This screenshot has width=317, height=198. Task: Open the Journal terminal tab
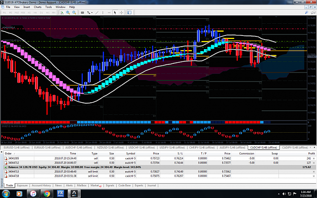[x=152, y=185]
